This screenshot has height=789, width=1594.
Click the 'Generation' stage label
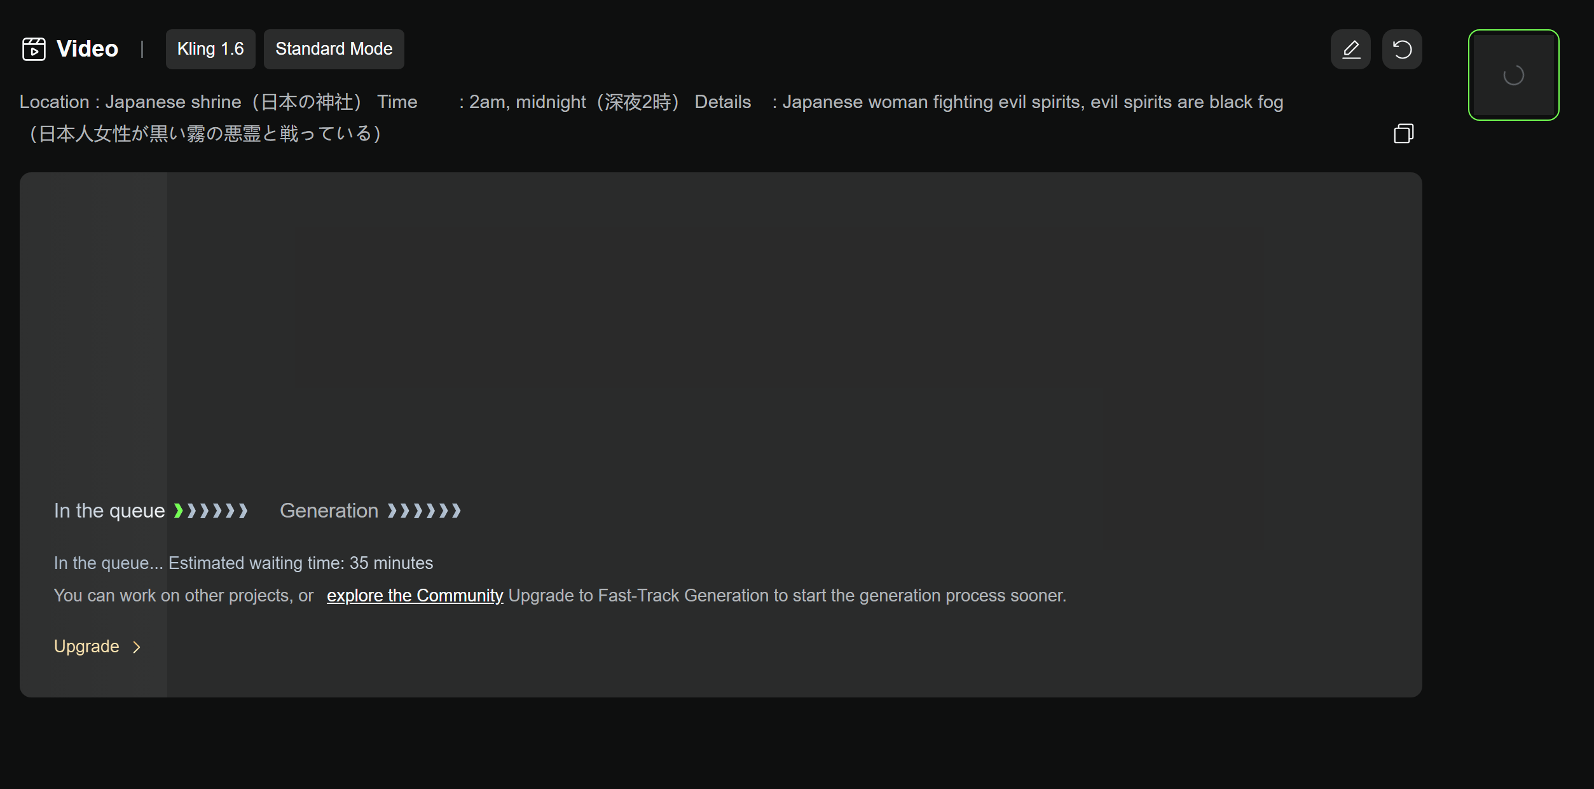[x=329, y=511]
